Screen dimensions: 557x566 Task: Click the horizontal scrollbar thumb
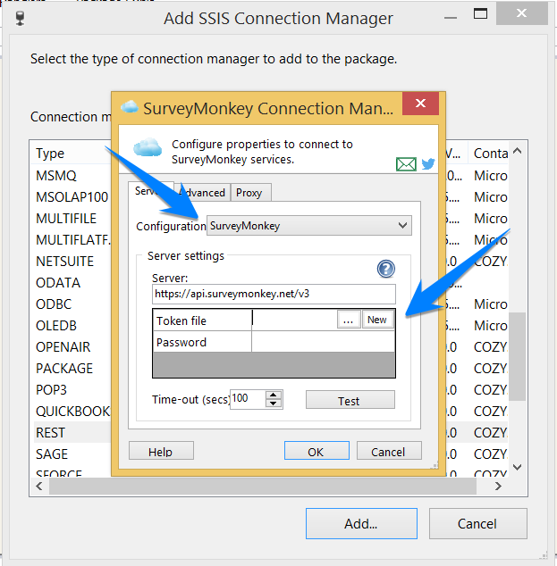[x=263, y=487]
